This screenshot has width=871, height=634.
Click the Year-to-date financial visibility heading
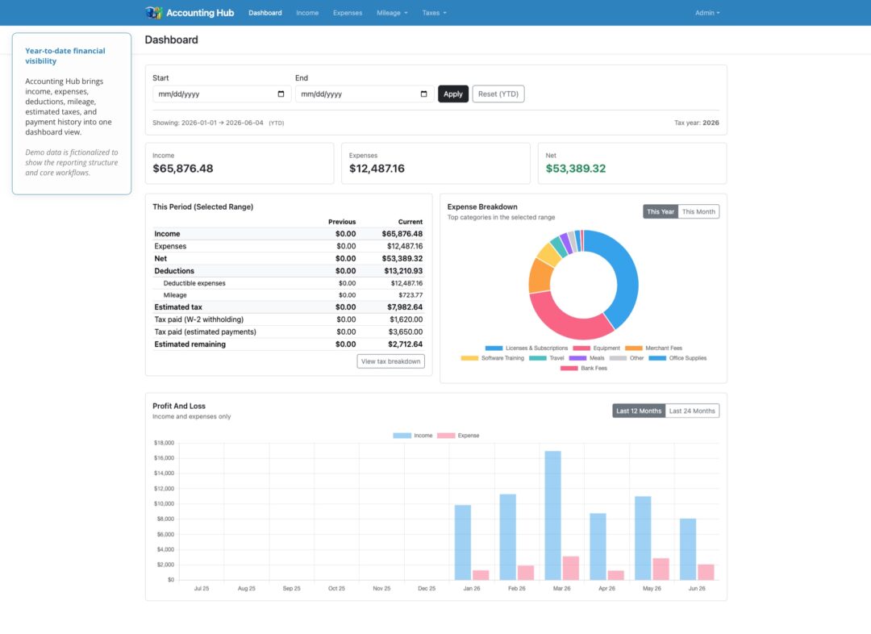[65, 56]
